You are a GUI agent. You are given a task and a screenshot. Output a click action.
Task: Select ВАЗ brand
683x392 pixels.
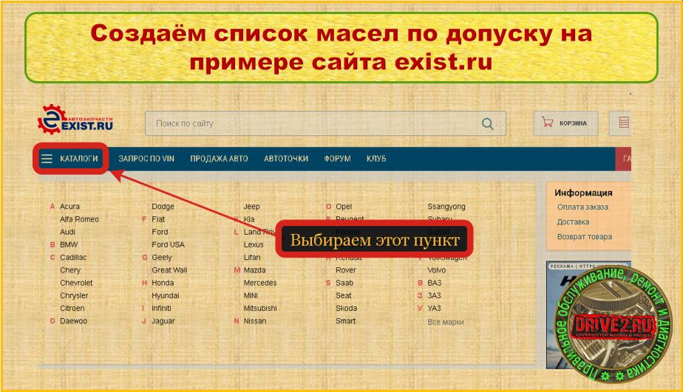tap(435, 283)
